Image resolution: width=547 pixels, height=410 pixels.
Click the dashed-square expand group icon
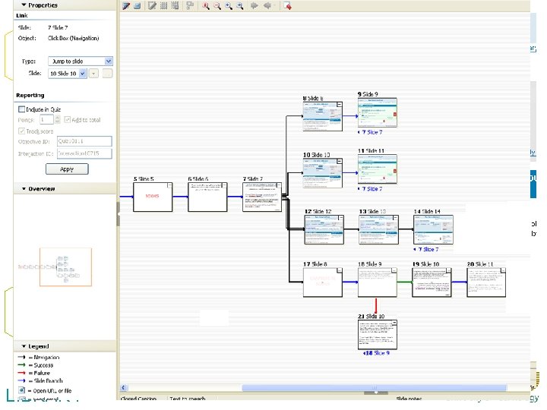163,5
